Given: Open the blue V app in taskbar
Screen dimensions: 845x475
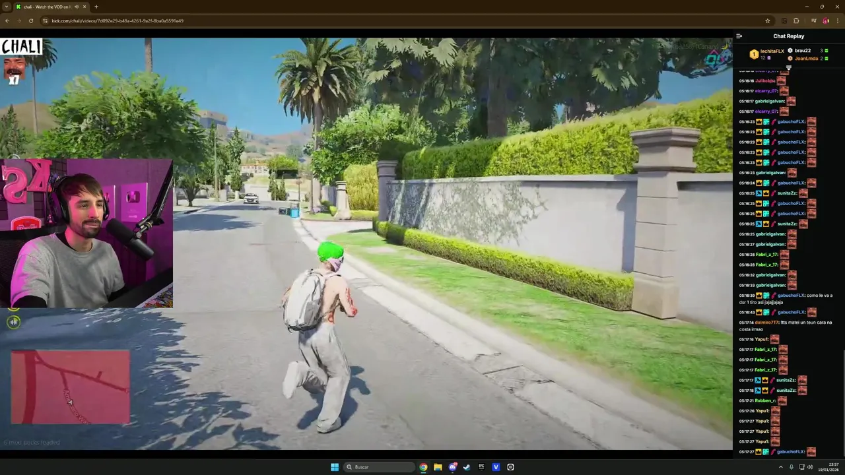Looking at the screenshot, I should pos(496,467).
